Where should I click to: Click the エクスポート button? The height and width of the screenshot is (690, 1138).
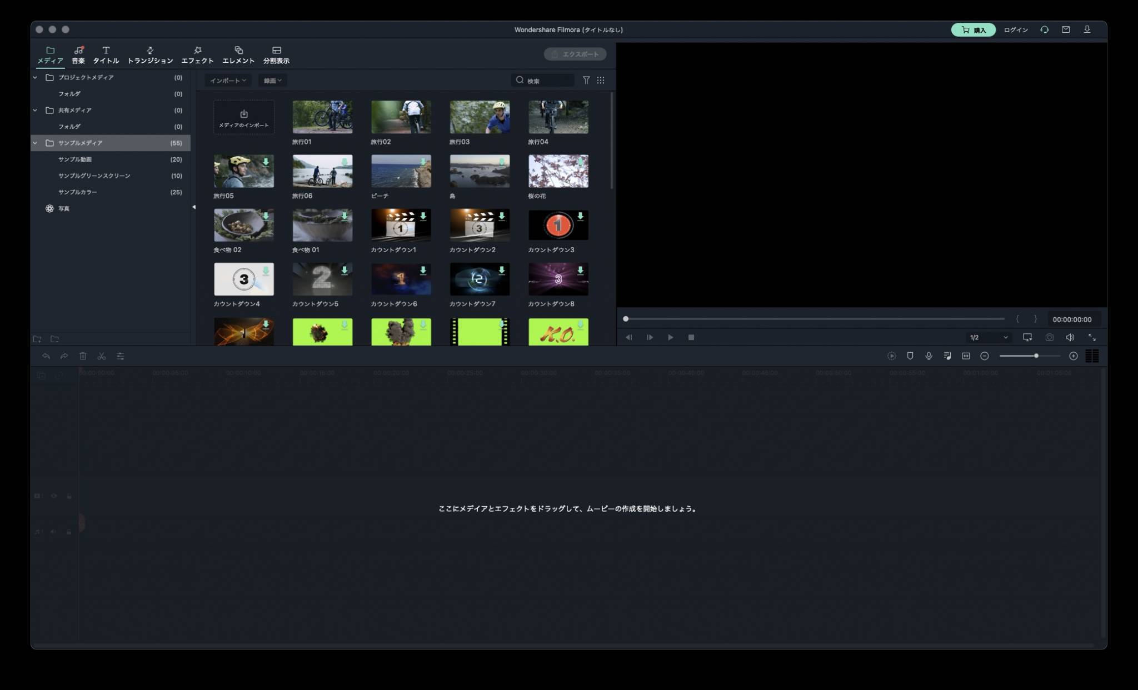point(575,54)
